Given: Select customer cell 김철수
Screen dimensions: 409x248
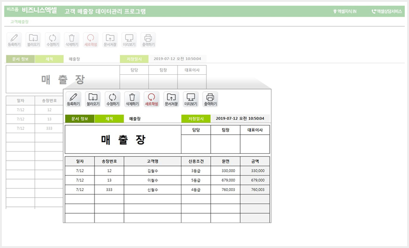Looking at the screenshot, I should click(153, 171).
